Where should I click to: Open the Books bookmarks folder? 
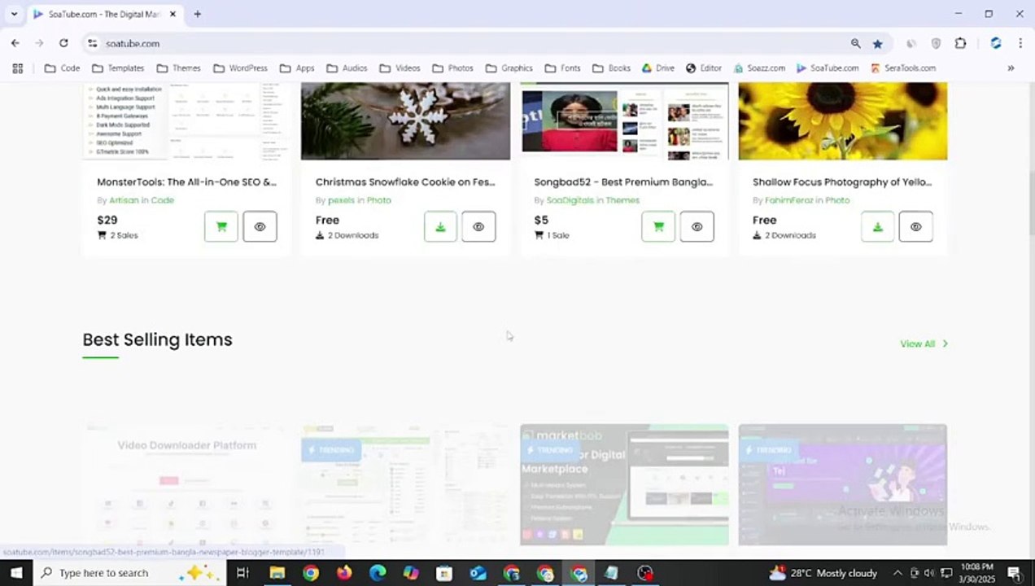coord(611,68)
